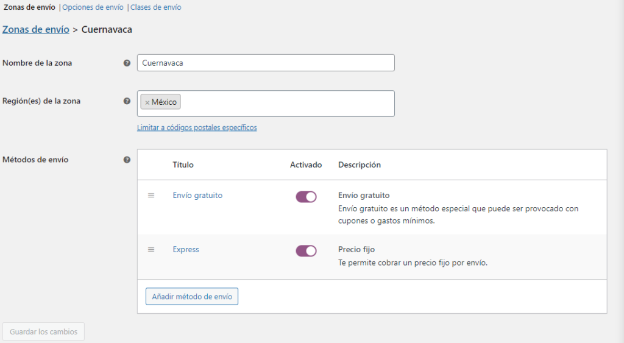Viewport: 624px width, 343px height.
Task: Disable the Express shipping method switch
Action: click(x=306, y=250)
